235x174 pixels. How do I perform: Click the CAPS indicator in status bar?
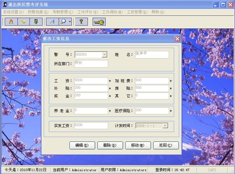coord(212,170)
